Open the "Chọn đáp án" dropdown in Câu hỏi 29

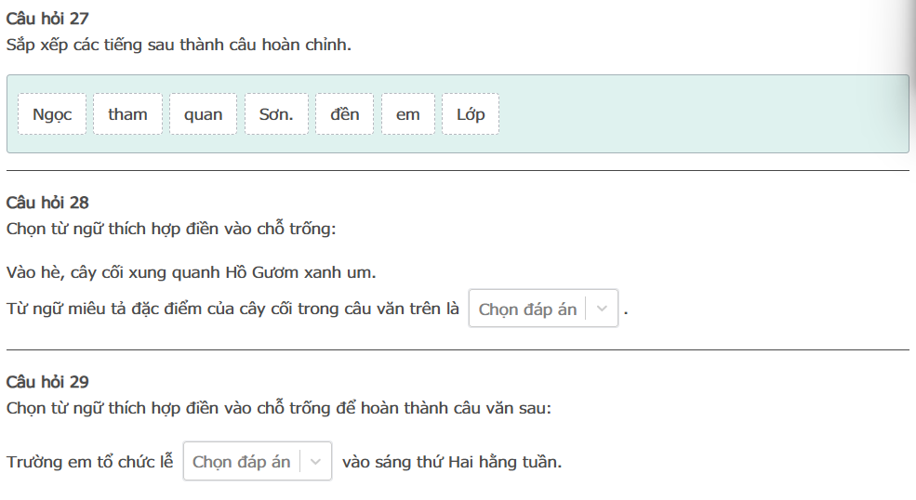pyautogui.click(x=241, y=462)
